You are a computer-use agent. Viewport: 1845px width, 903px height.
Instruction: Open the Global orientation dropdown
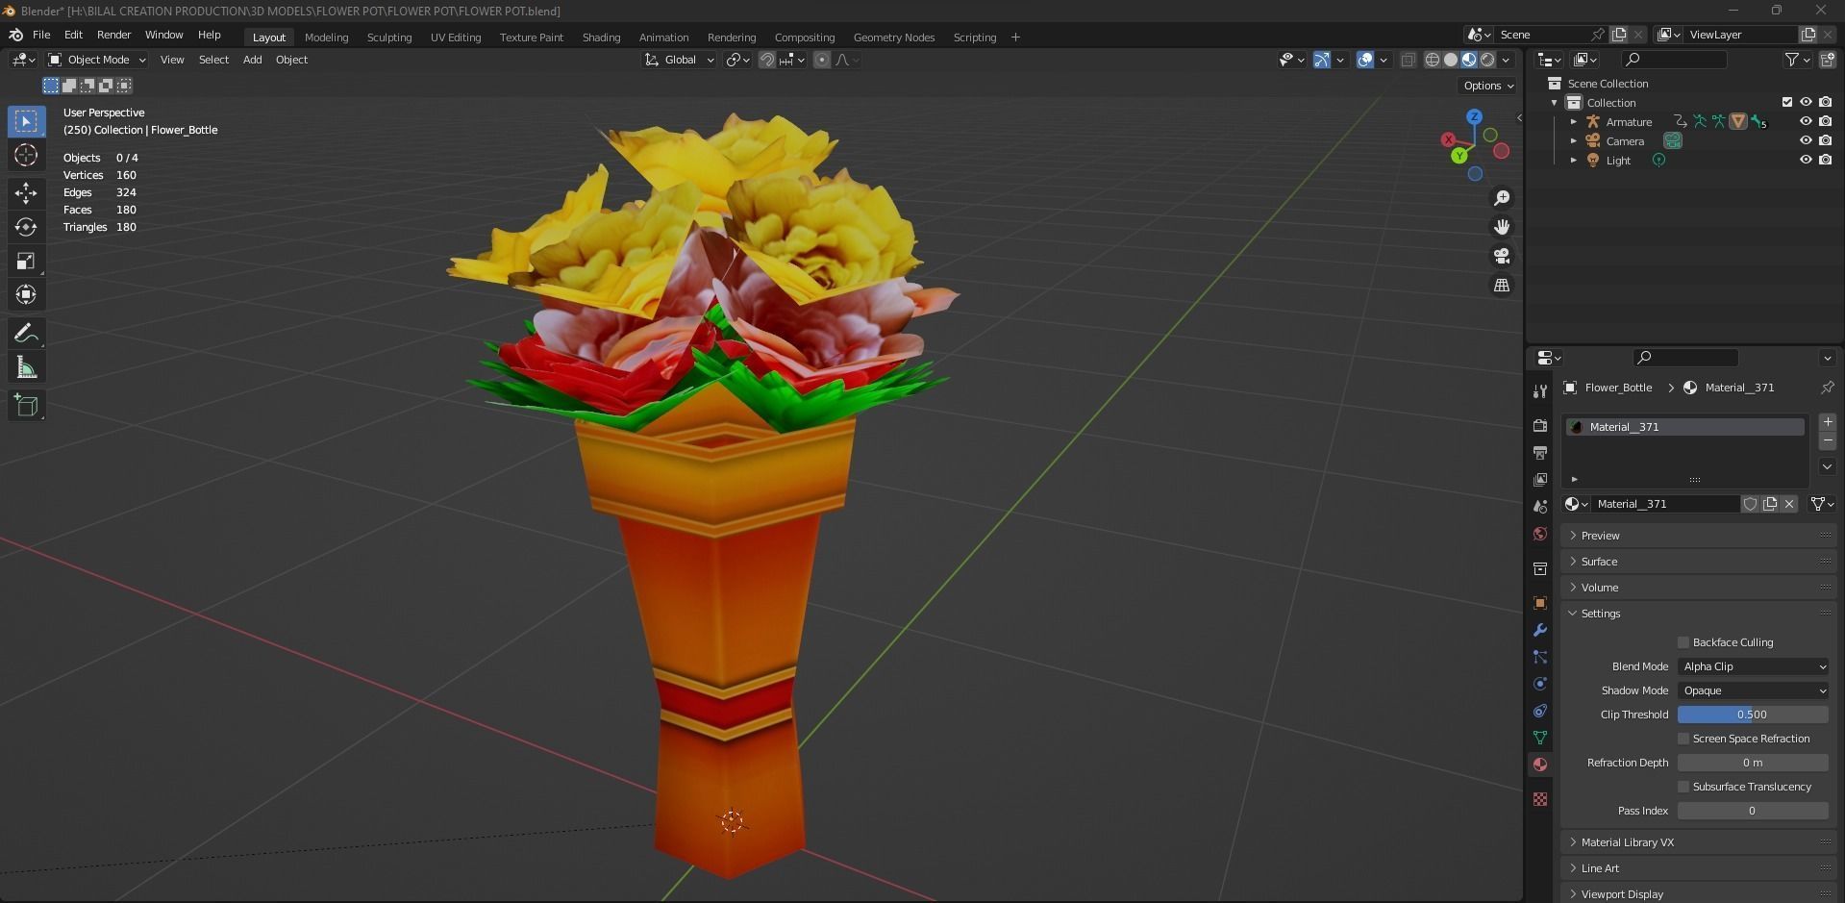coord(680,60)
